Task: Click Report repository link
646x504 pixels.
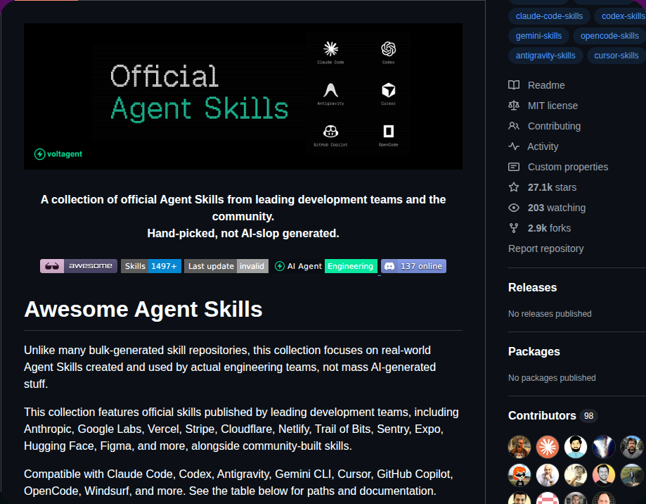Action: (546, 248)
